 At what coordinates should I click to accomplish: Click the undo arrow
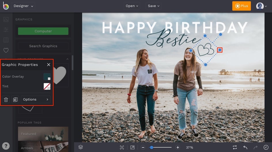click(x=245, y=147)
